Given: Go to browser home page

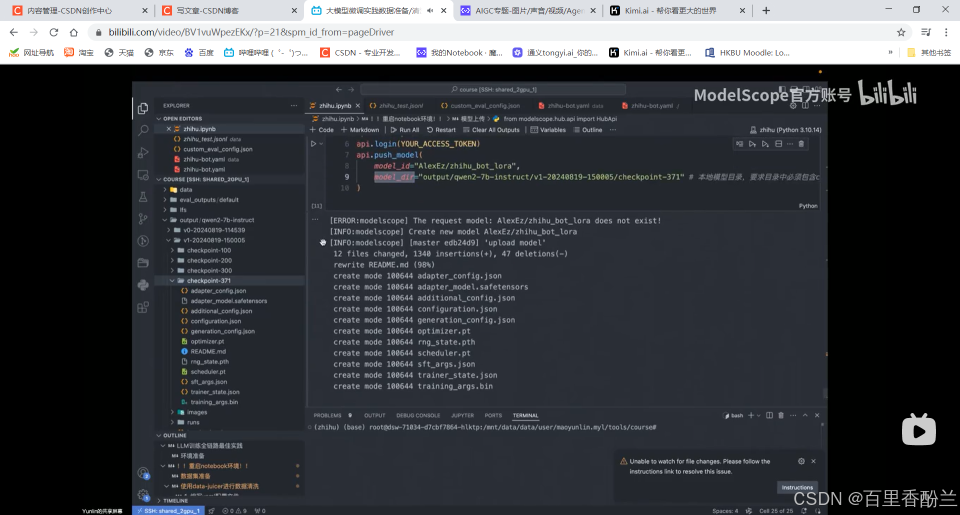Looking at the screenshot, I should coord(74,32).
